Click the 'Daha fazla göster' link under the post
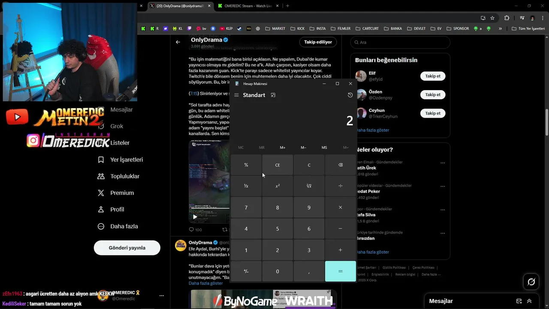 (x=206, y=283)
